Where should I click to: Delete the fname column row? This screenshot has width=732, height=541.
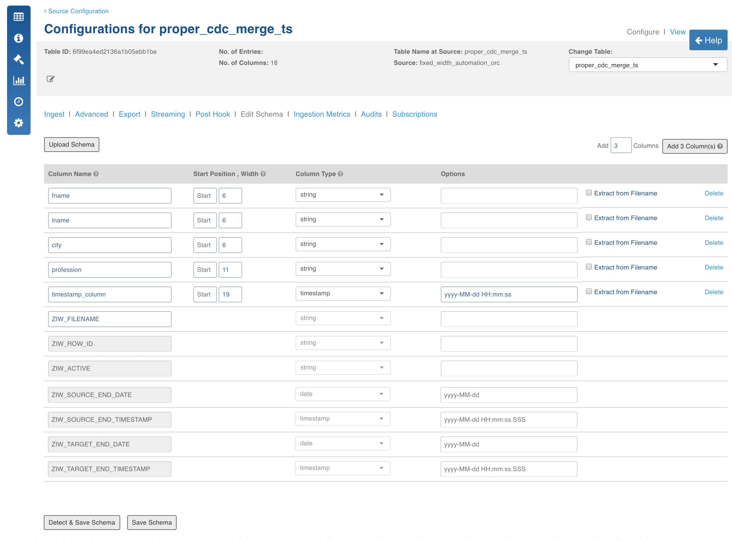pyautogui.click(x=714, y=193)
